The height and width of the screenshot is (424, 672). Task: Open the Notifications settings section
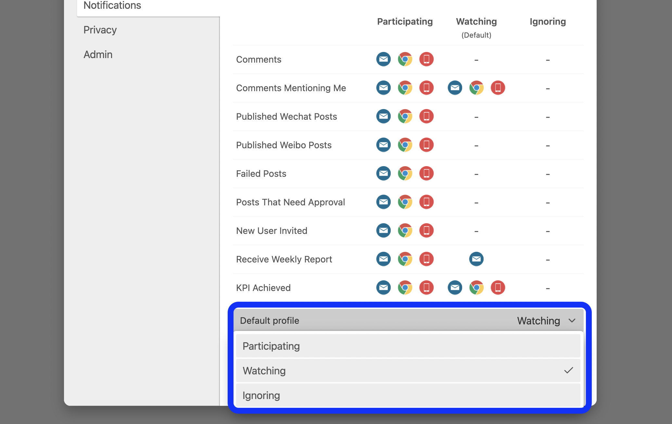click(x=112, y=6)
